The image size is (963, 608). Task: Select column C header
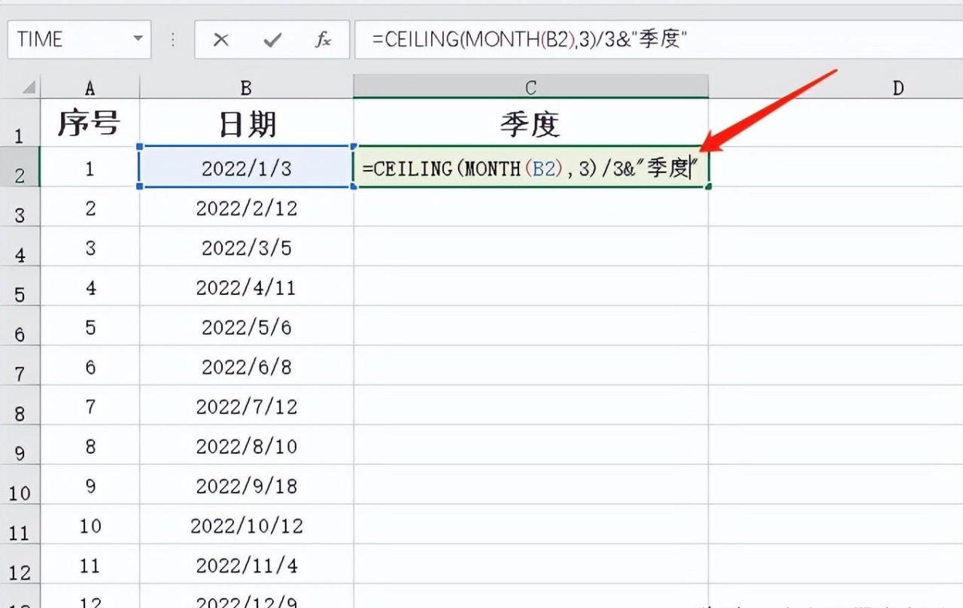[530, 87]
